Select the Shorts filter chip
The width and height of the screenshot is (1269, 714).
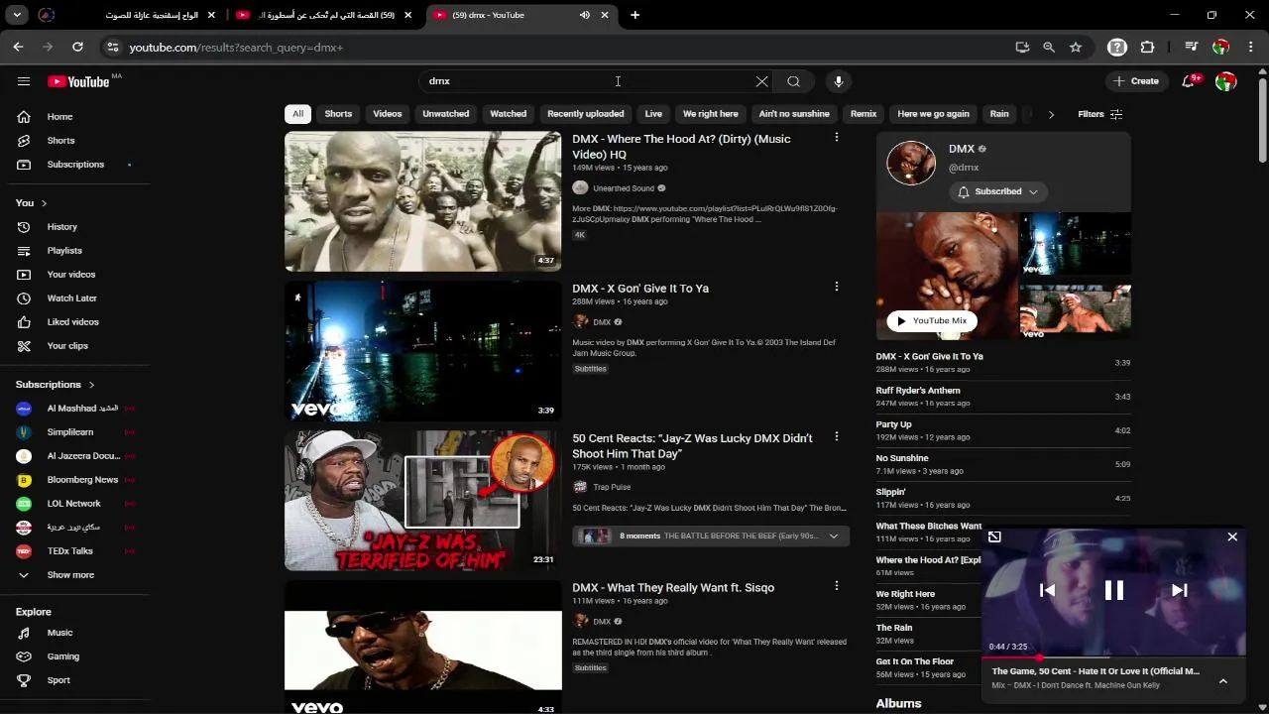click(x=338, y=114)
